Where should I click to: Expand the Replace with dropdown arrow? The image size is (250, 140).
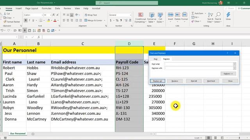(x=234, y=68)
